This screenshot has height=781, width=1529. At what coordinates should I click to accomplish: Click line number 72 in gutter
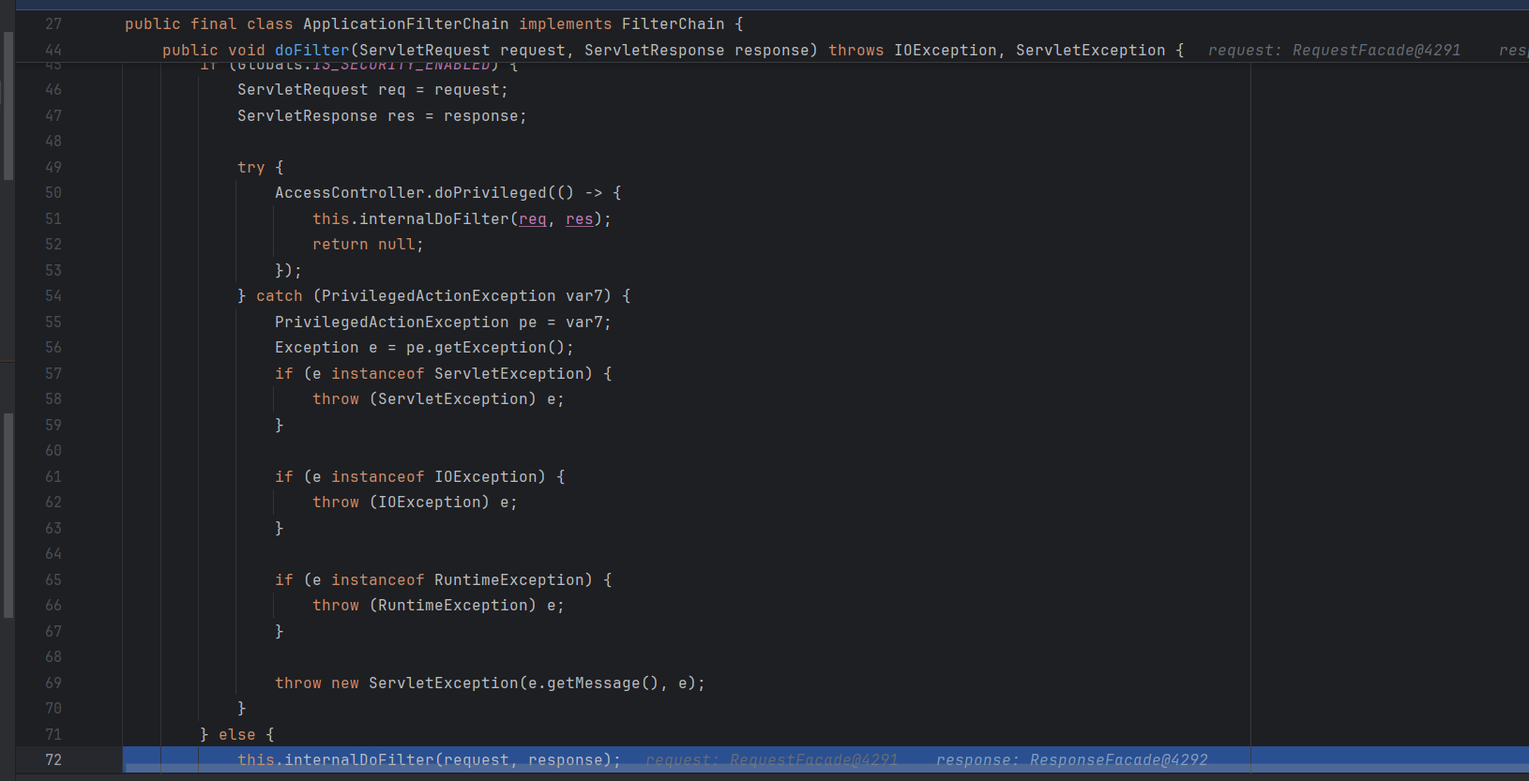tap(53, 759)
